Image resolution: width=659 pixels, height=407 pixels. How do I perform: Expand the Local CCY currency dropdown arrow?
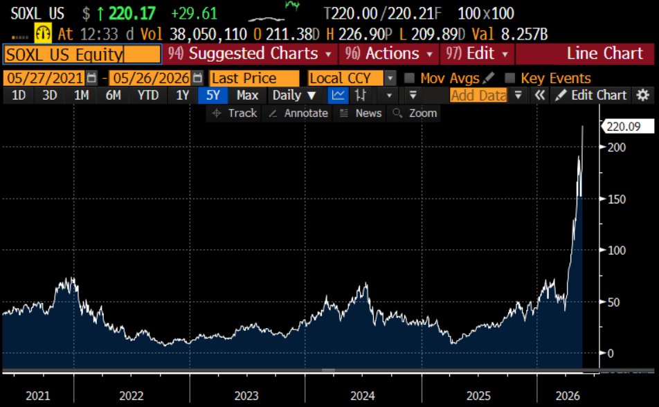(390, 78)
